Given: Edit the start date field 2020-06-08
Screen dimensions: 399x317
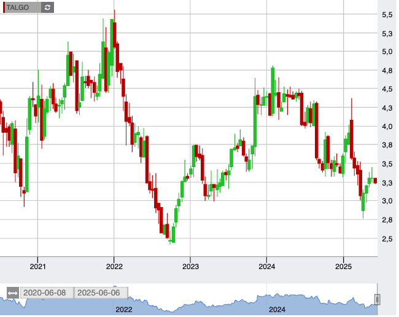Looking at the screenshot, I should coord(47,293).
